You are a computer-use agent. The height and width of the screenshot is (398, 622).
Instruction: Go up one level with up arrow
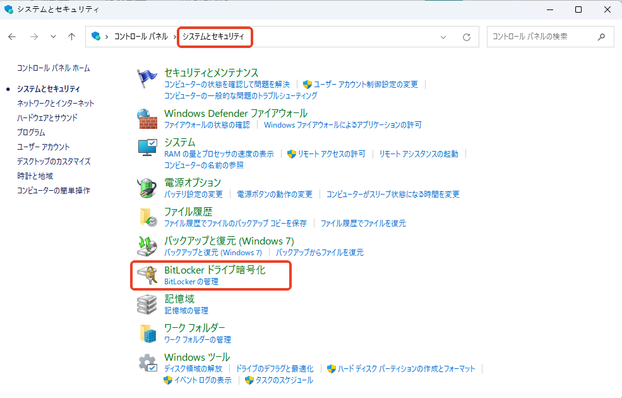[x=72, y=37]
